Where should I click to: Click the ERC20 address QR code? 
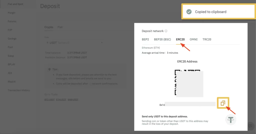(x=189, y=83)
